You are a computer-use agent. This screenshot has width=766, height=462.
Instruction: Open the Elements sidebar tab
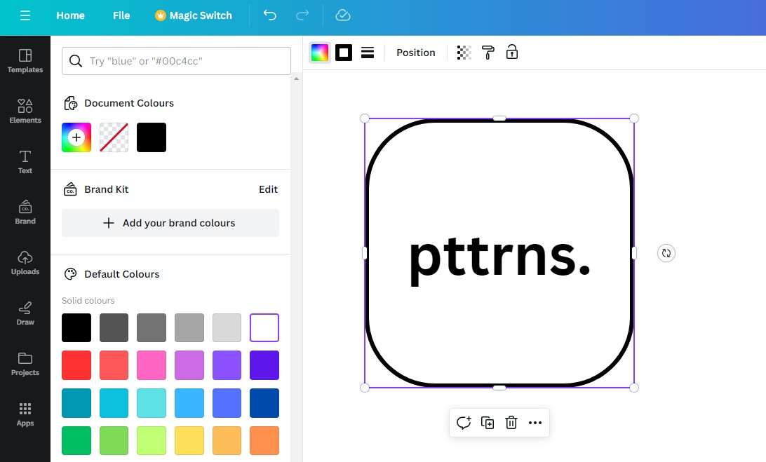pos(25,111)
